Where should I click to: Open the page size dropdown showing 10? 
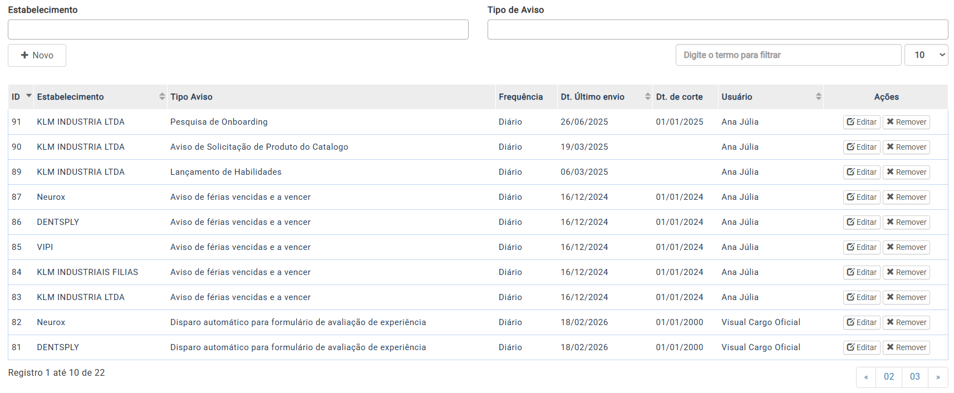coord(926,55)
